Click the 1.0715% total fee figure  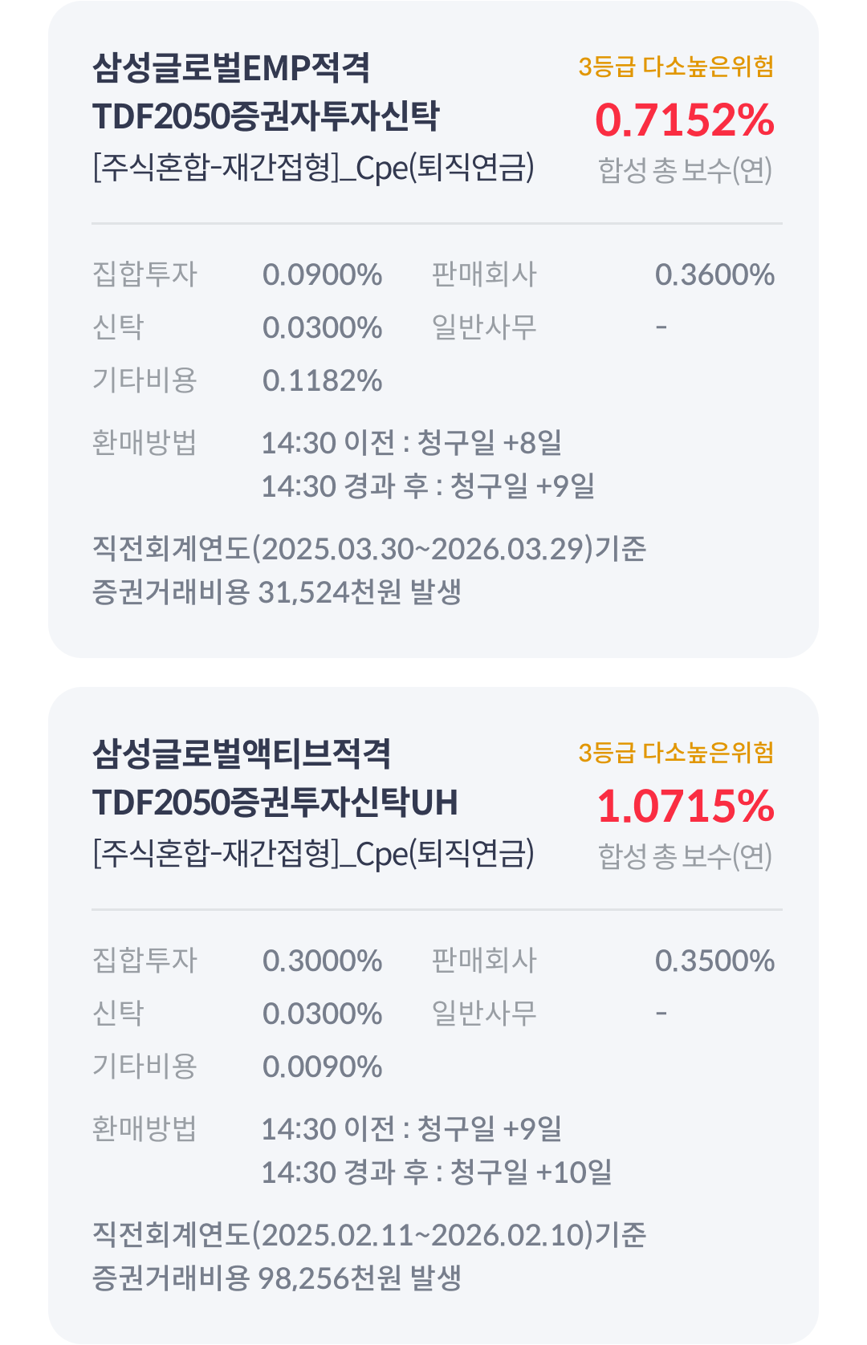(686, 807)
